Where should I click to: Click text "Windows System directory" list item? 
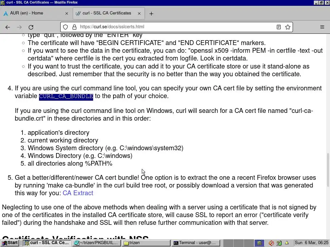[x=105, y=148]
